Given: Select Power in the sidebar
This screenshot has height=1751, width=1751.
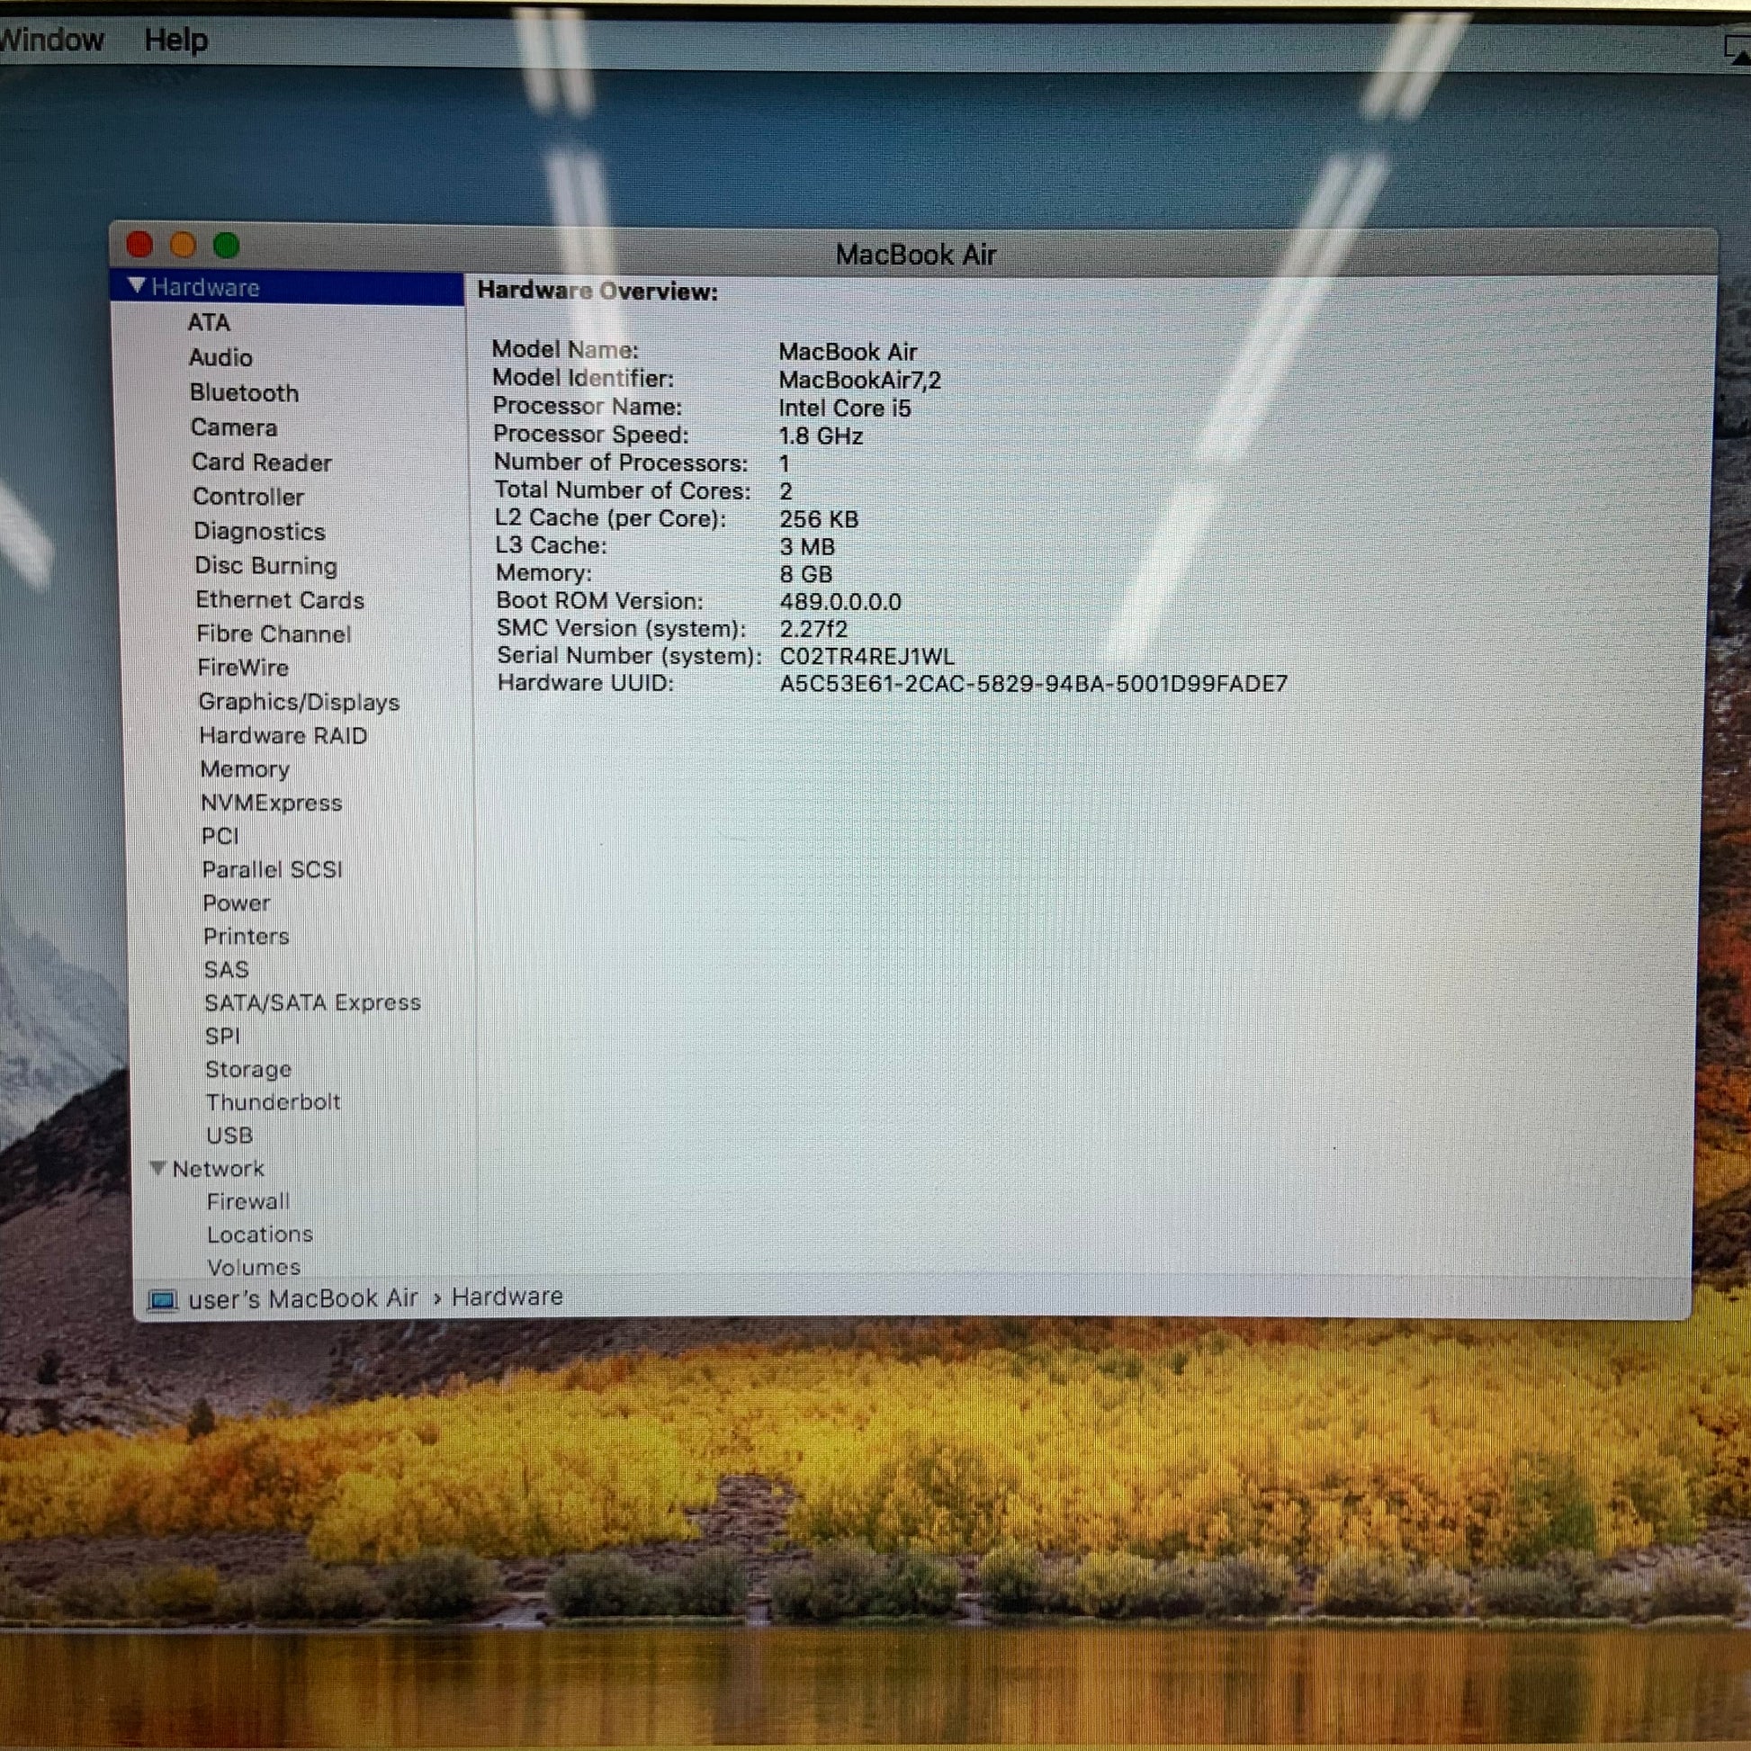Looking at the screenshot, I should click(236, 902).
